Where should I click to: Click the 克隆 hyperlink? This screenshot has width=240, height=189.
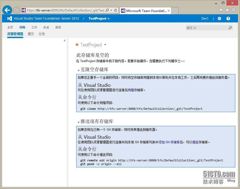[x=131, y=90]
